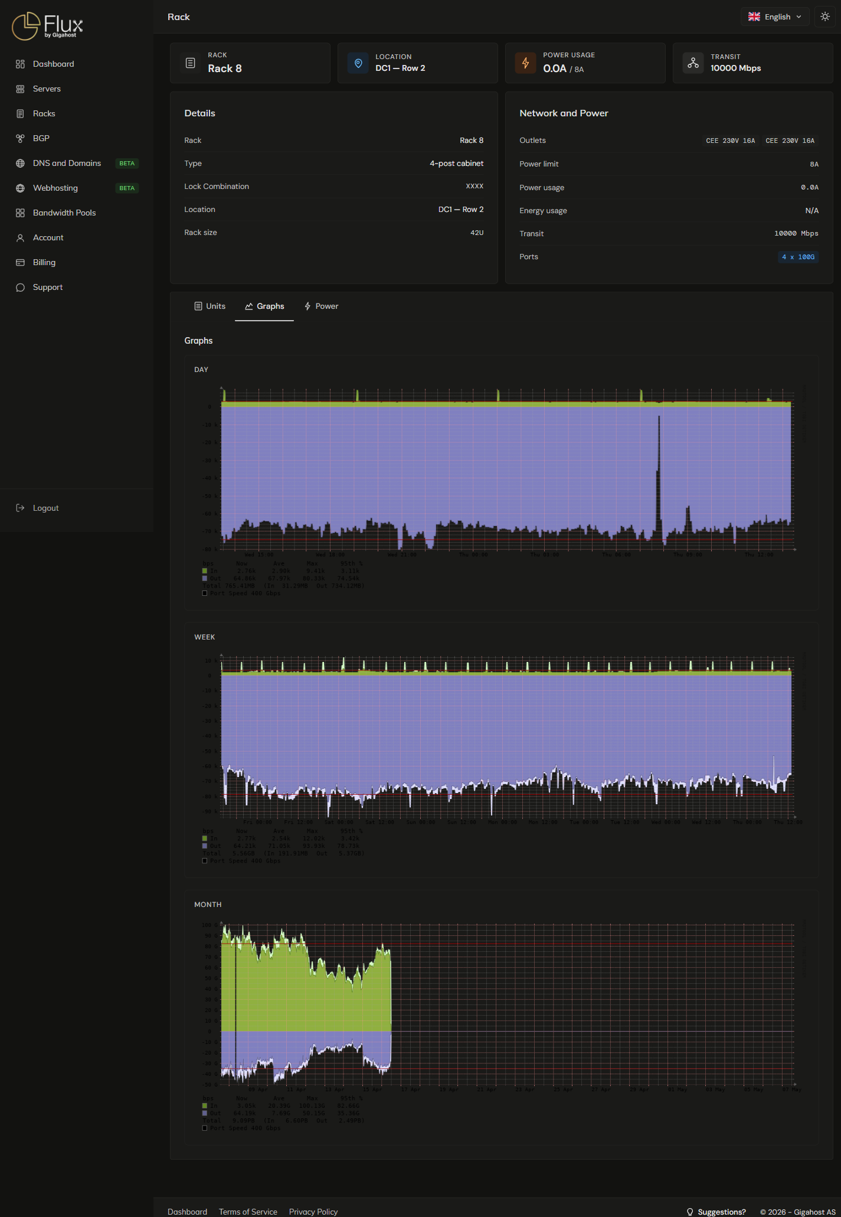Click the 'Network and Power' heading
This screenshot has height=1217, width=841.
coord(564,113)
